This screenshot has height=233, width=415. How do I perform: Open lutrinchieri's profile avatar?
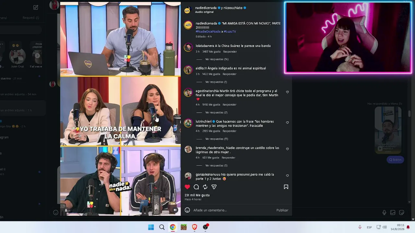click(188, 123)
